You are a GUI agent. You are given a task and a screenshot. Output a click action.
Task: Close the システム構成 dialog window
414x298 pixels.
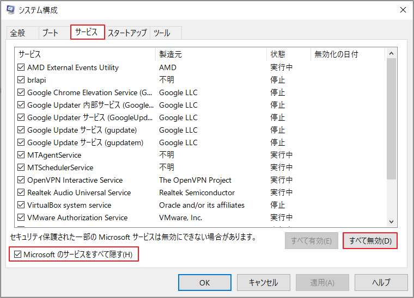coord(403,10)
